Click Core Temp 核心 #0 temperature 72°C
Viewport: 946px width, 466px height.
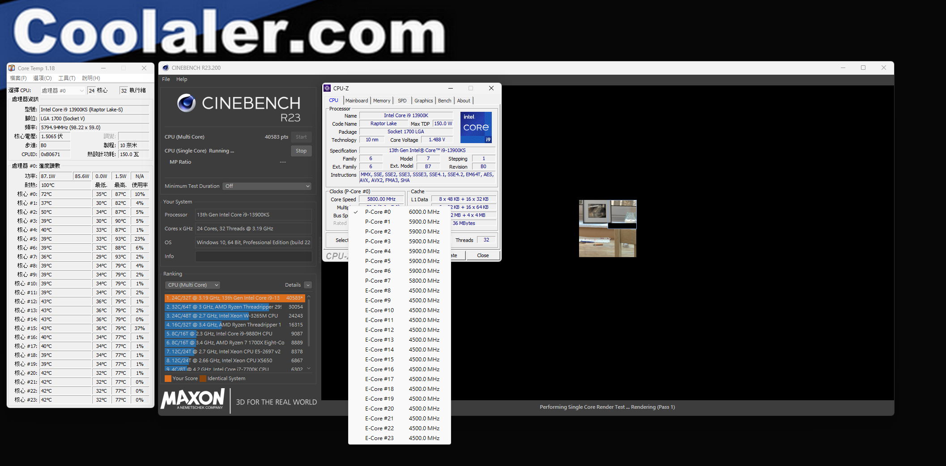pyautogui.click(x=65, y=194)
